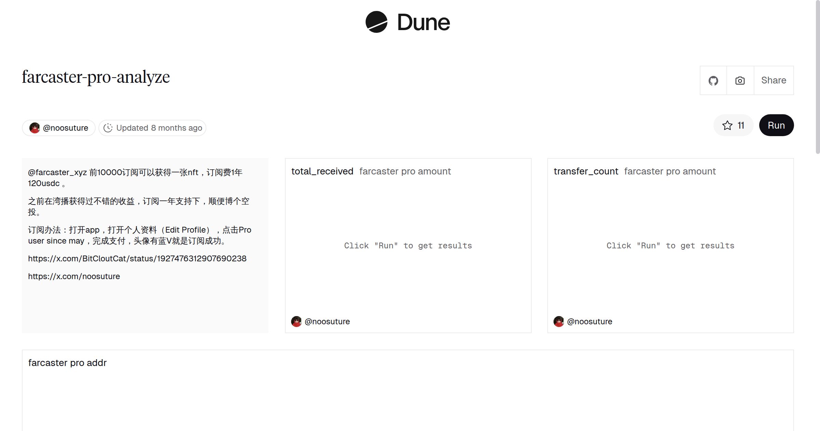Click the camera screenshot icon
This screenshot has height=431, width=820.
pyautogui.click(x=740, y=81)
